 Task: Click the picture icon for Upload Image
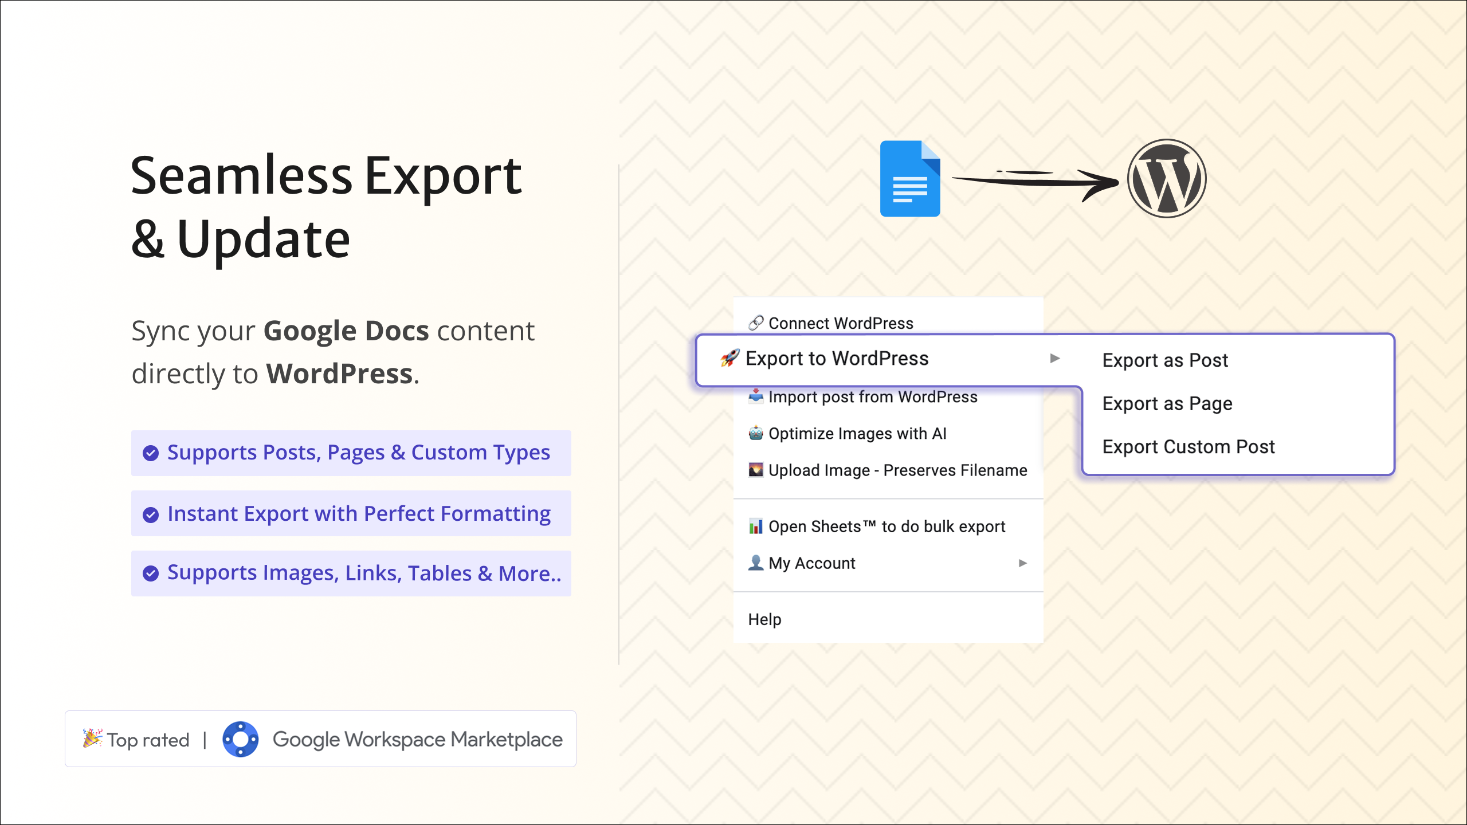point(756,470)
